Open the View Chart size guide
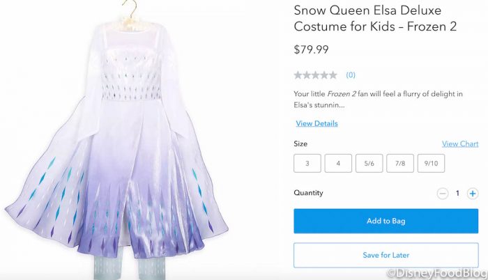488x280 pixels. point(459,144)
